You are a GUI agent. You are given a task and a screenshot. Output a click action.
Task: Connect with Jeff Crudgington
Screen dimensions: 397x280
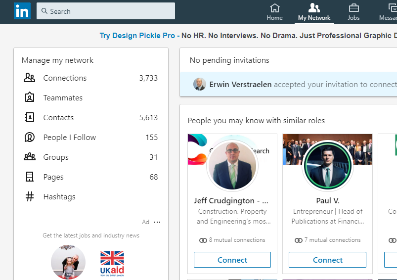click(232, 260)
